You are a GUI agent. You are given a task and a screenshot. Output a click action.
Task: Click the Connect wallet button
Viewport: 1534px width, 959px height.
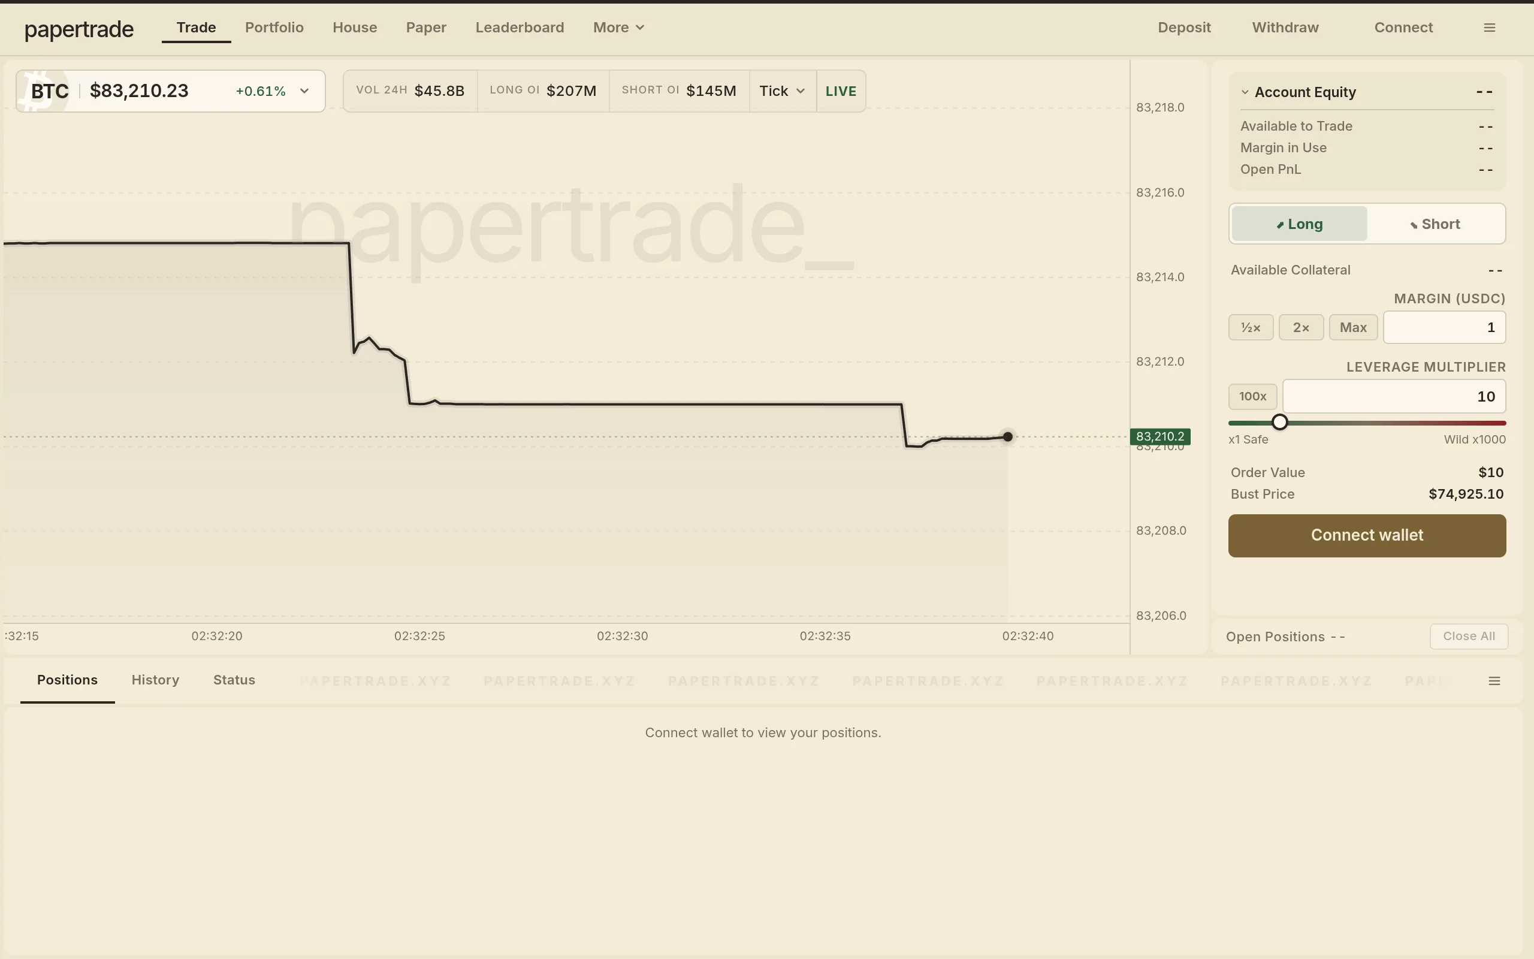(1367, 535)
